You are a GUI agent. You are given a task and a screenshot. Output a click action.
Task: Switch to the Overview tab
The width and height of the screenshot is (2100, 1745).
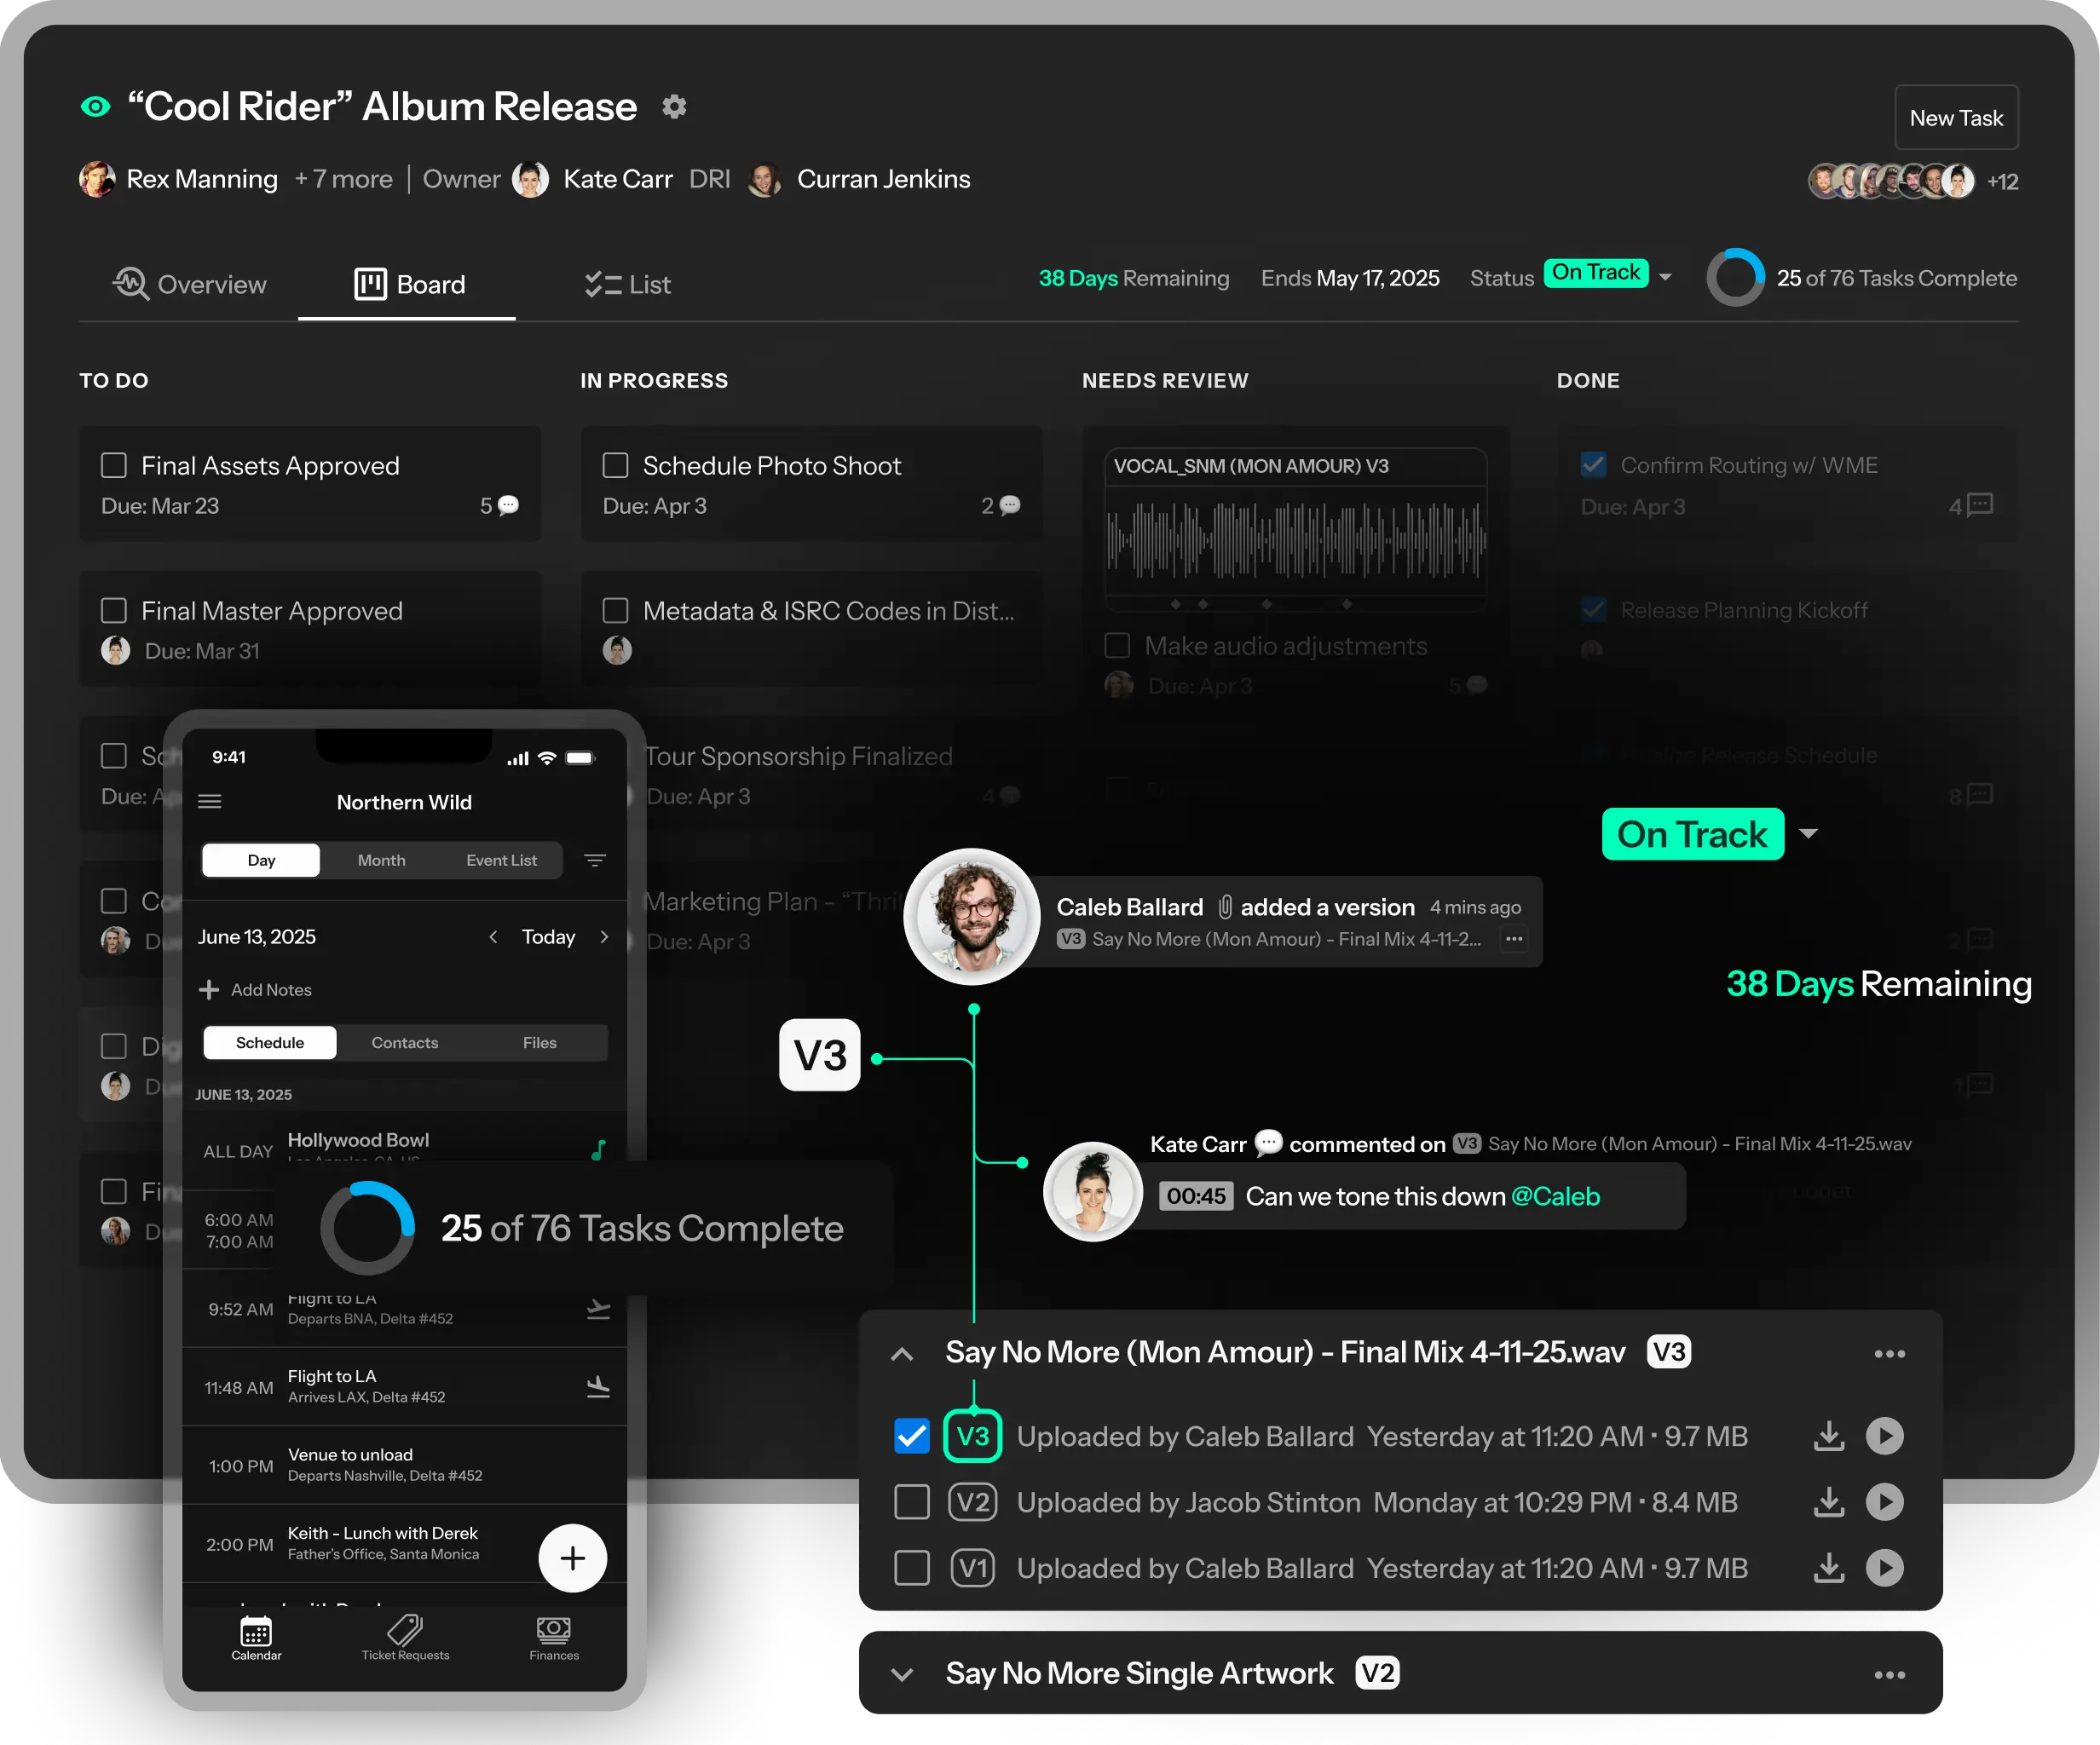[x=190, y=285]
